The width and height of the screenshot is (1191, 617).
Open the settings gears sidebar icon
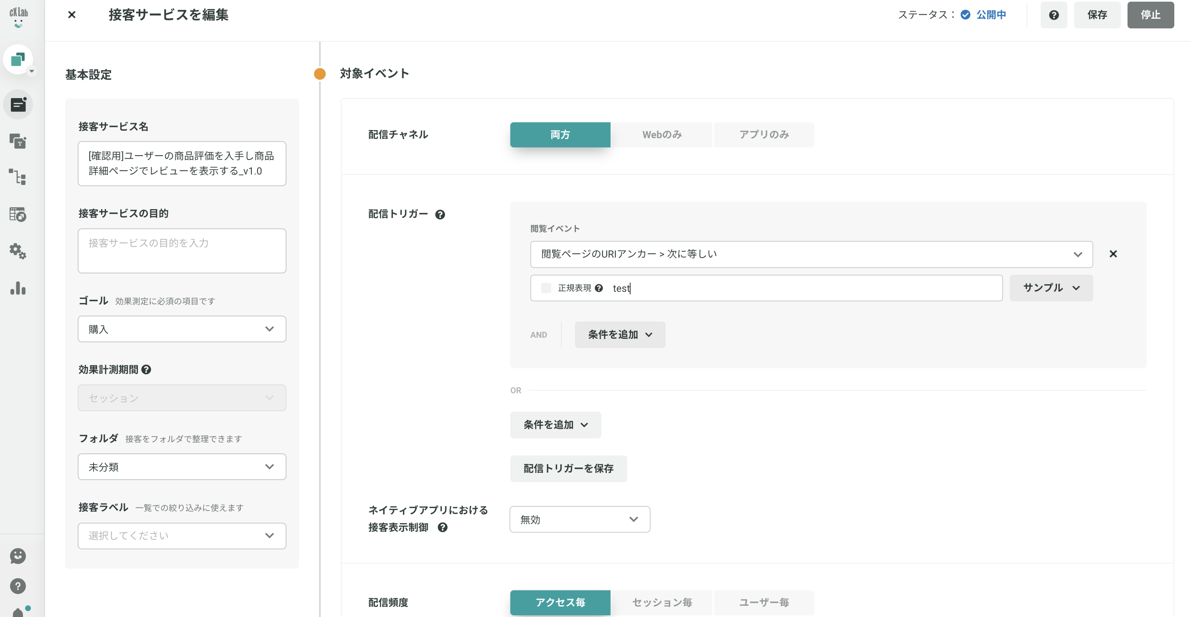tap(18, 251)
